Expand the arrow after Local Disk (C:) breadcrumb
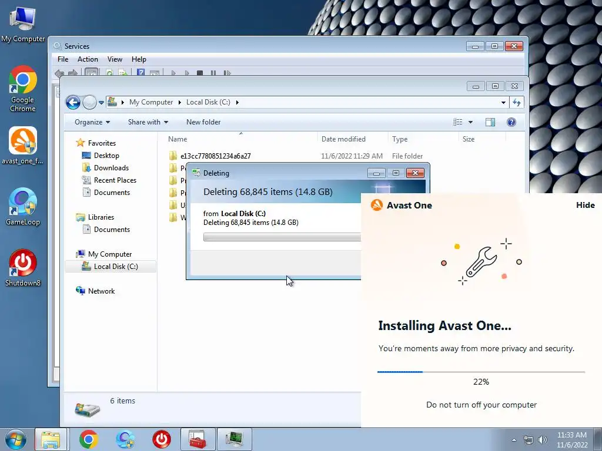 click(237, 102)
